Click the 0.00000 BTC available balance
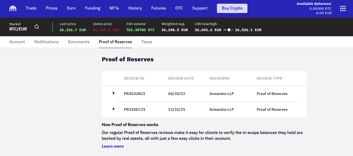The width and height of the screenshot is (353, 156). 321,8
